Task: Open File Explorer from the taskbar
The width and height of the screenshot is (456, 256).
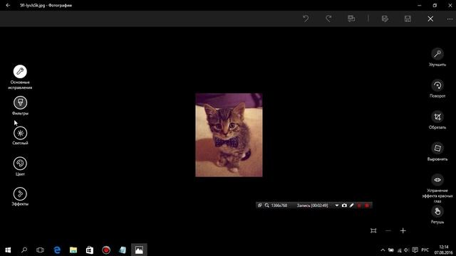Action: click(73, 250)
